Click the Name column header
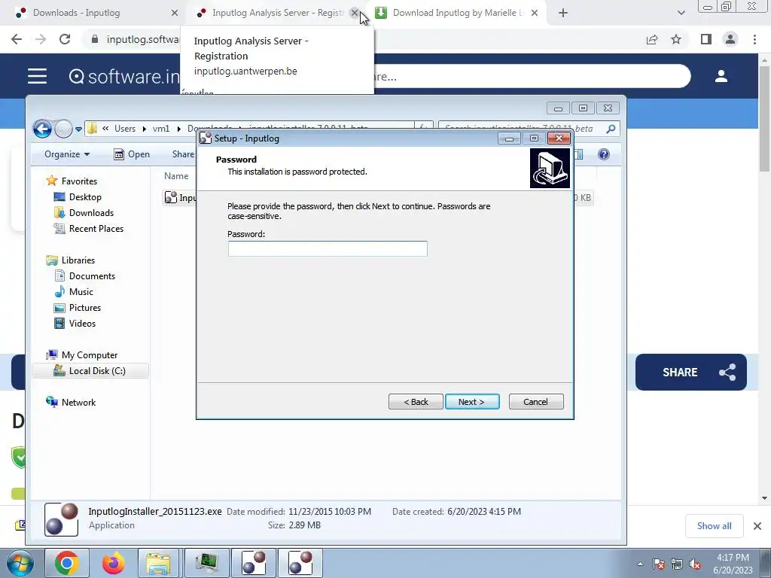 point(176,176)
